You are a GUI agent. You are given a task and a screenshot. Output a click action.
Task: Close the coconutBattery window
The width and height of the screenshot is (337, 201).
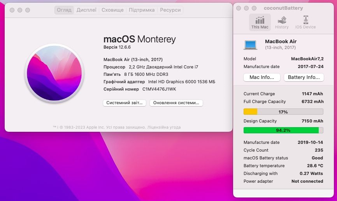click(238, 8)
